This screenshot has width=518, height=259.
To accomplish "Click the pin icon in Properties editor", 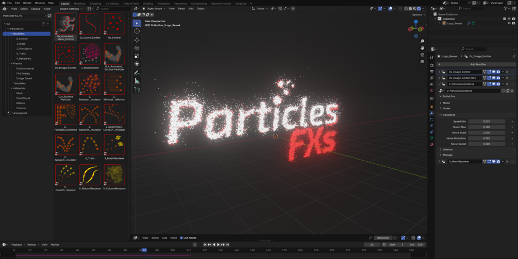I will pos(514,57).
